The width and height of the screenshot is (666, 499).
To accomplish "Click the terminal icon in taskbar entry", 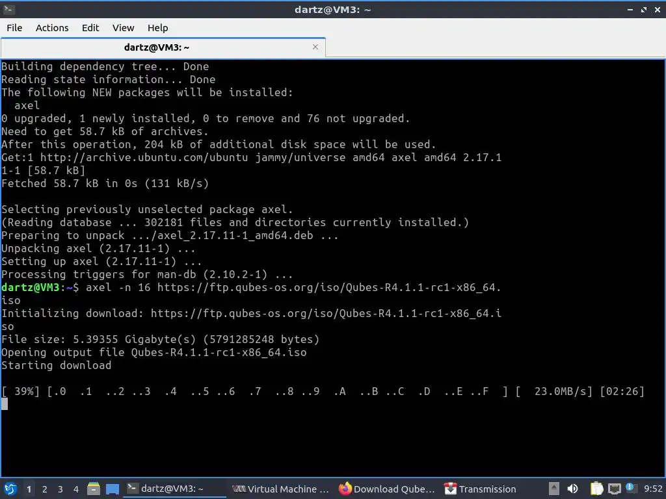I will point(132,489).
